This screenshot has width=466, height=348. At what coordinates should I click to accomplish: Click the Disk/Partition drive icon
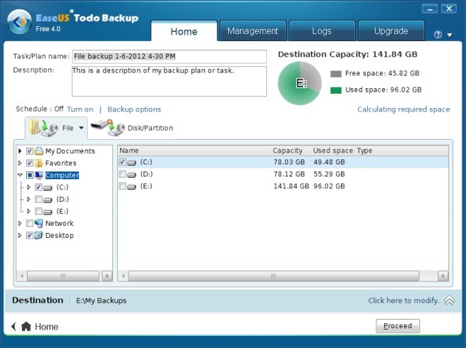[108, 128]
